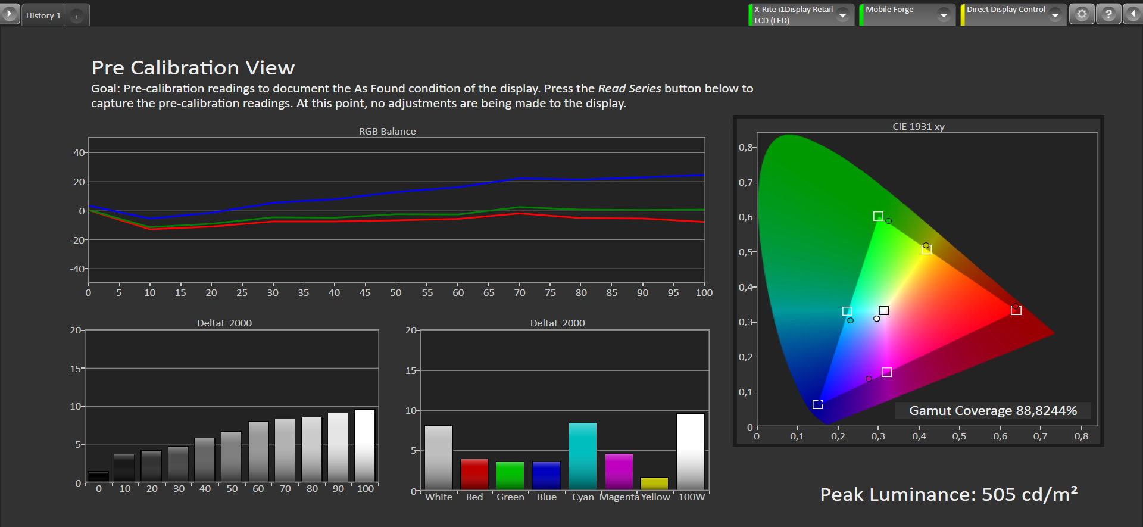
Task: Open the Mobile Forge source dropdown
Action: coord(944,15)
